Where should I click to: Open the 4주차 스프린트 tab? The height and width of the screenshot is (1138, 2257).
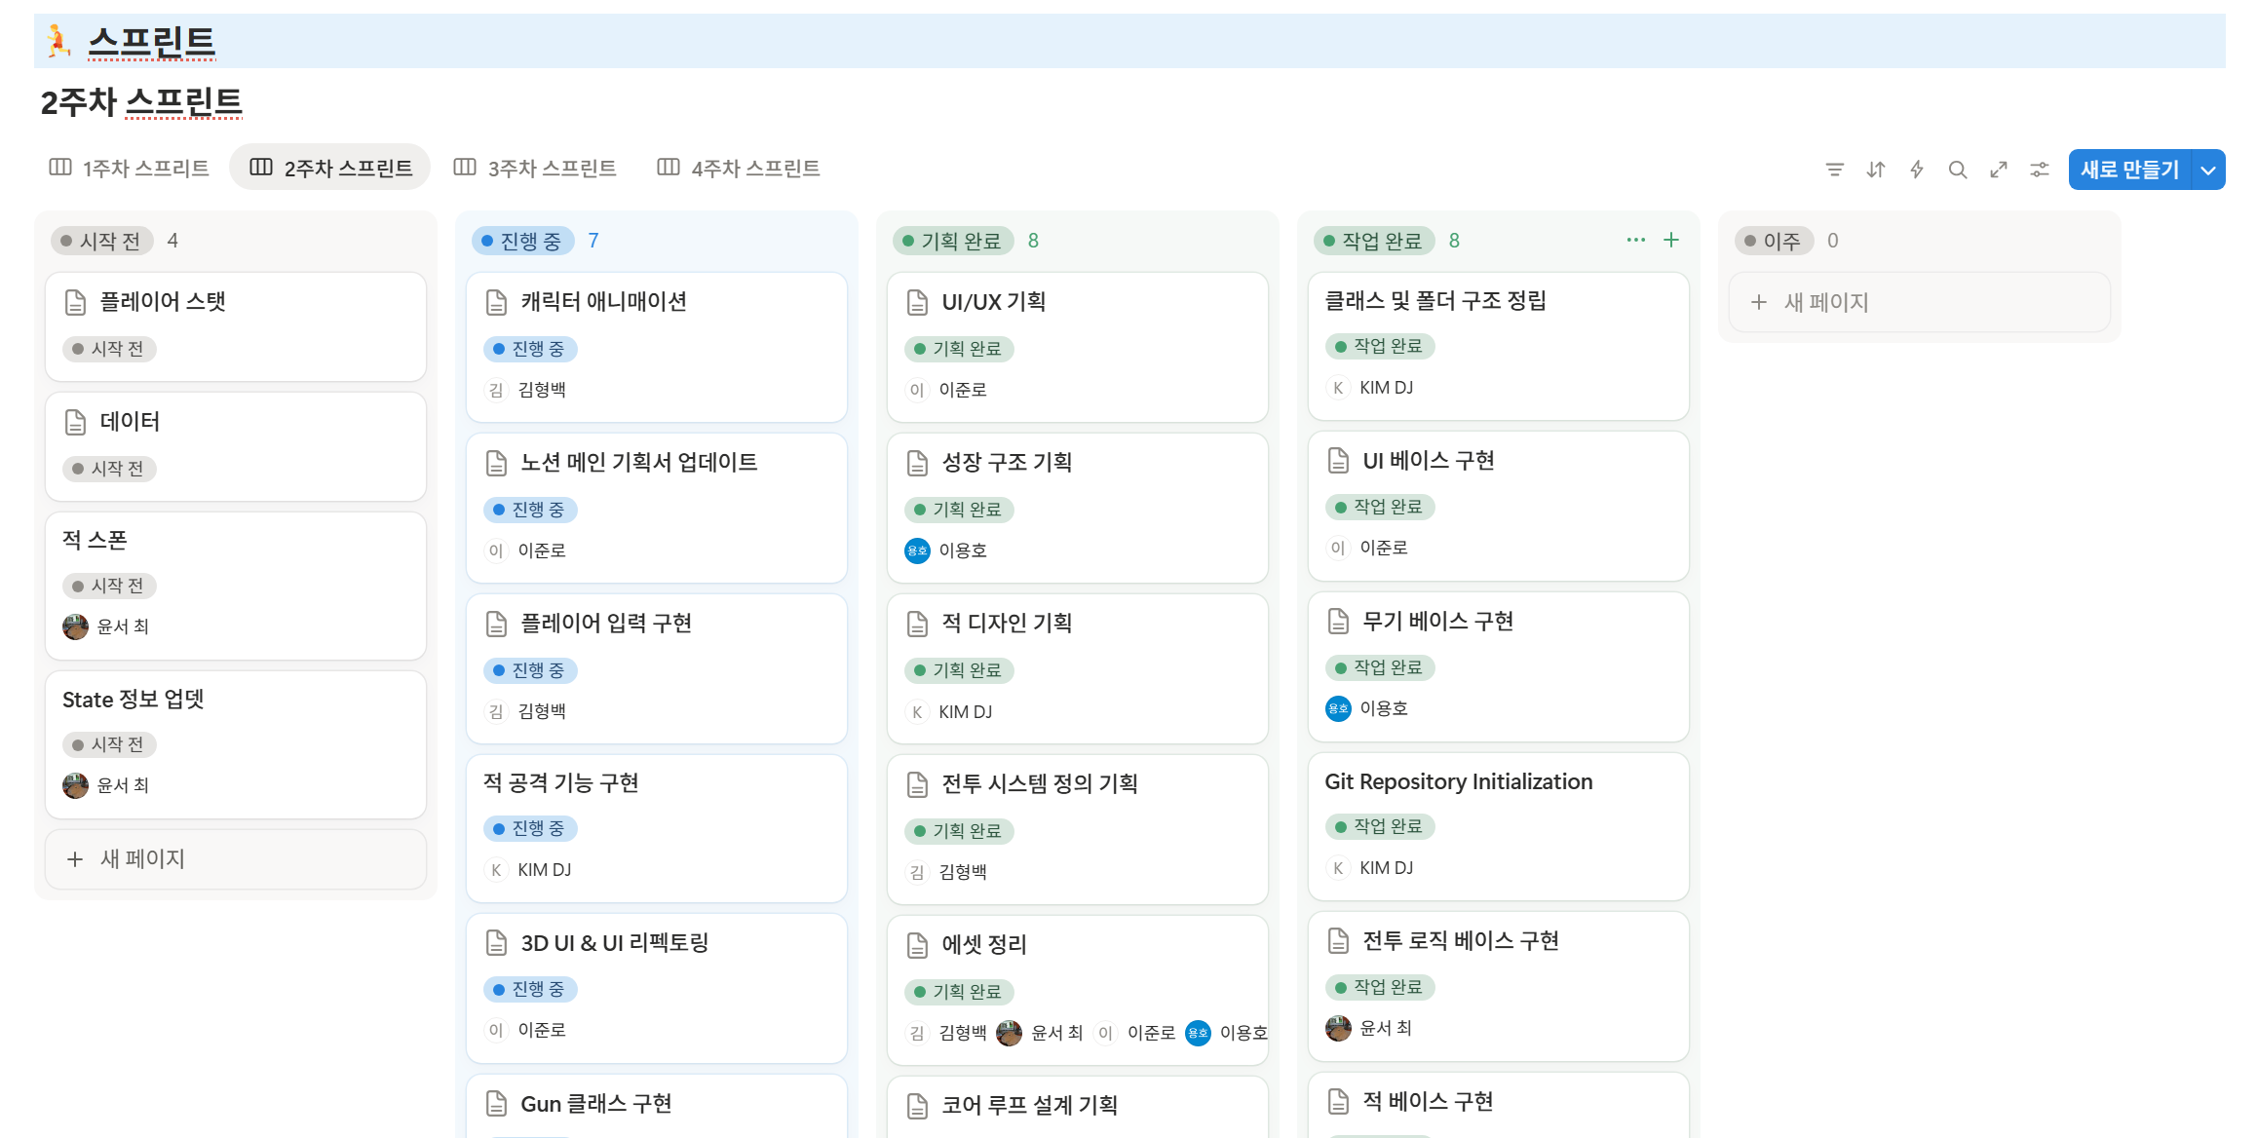pos(739,168)
